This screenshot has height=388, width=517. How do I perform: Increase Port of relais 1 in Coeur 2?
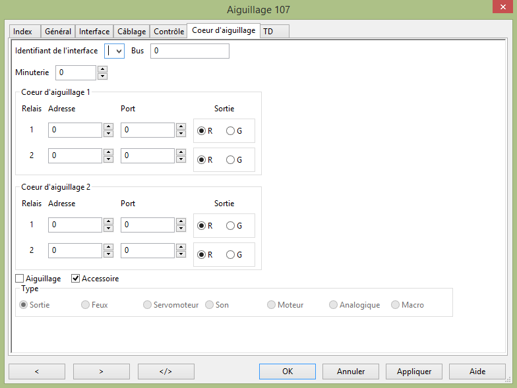181,221
